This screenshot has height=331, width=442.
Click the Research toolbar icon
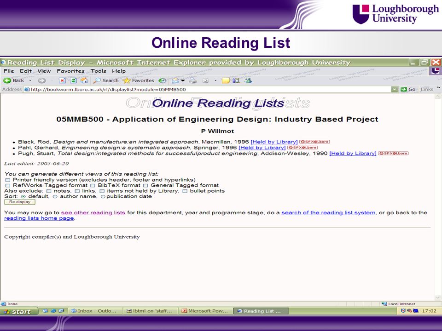[236, 80]
